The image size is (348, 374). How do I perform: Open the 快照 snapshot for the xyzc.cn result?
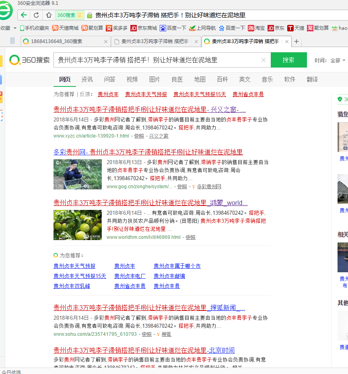pos(139,136)
